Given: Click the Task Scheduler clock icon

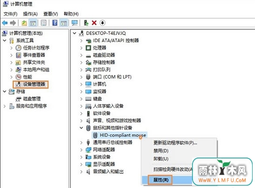Looking at the screenshot, I should 18,48.
